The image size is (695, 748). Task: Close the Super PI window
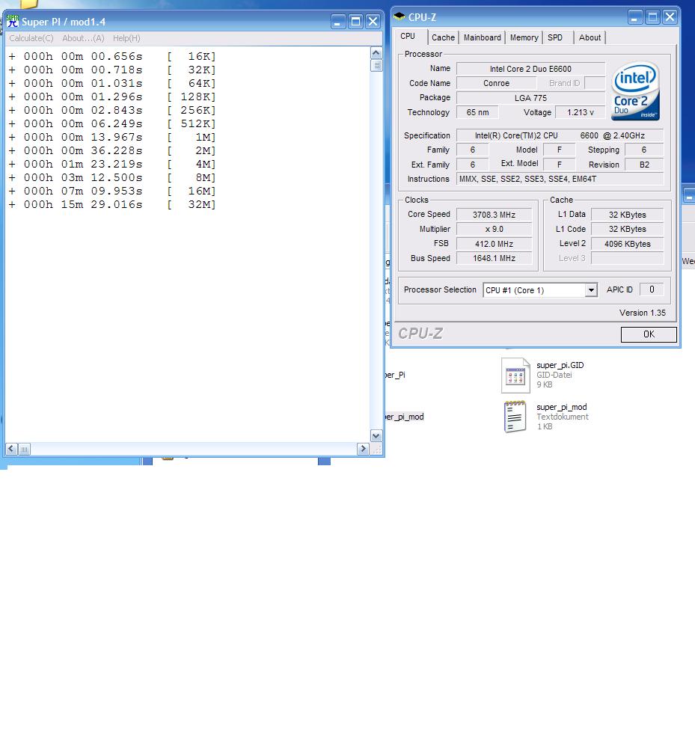click(373, 22)
